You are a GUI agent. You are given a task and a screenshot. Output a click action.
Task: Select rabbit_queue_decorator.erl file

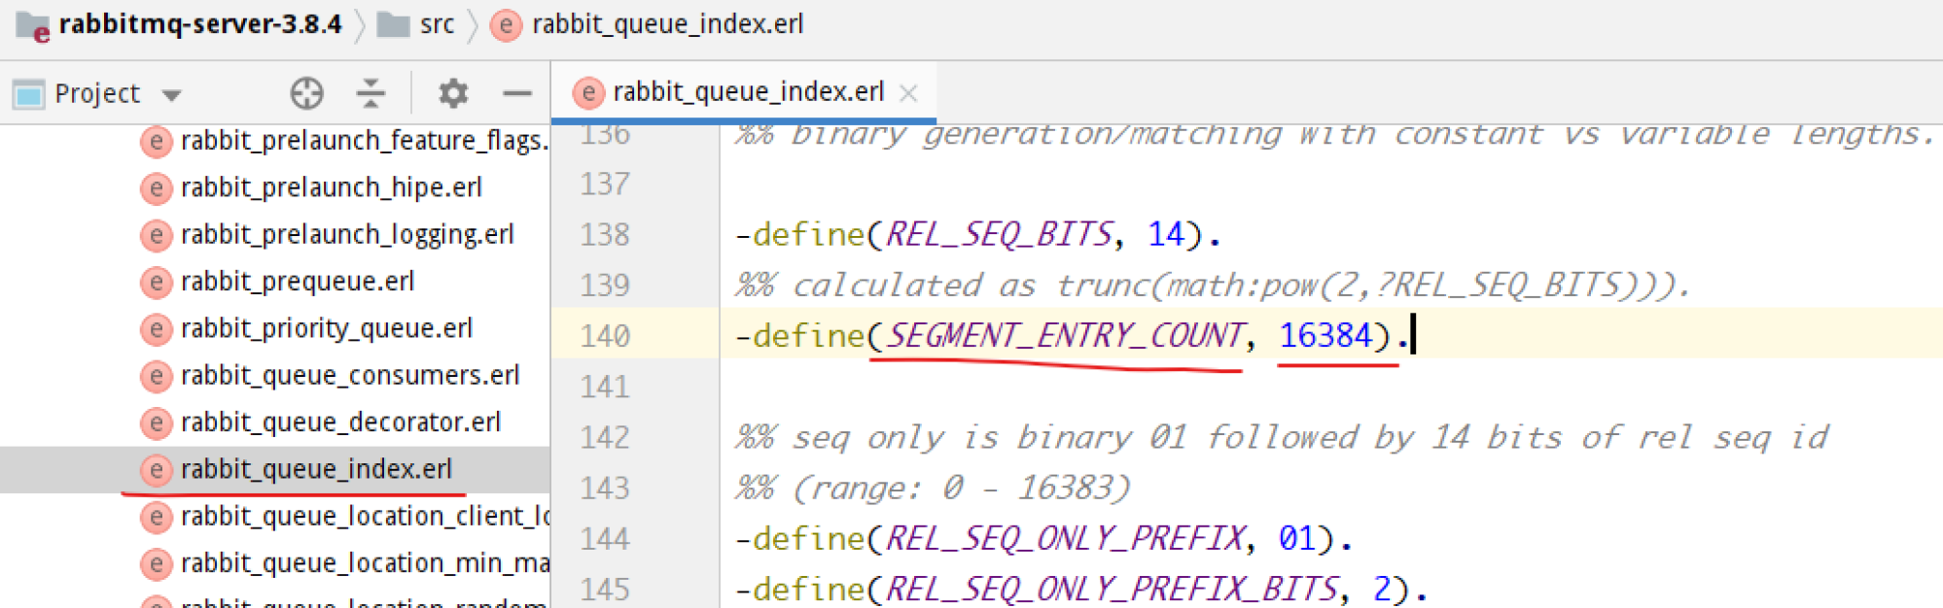[x=340, y=422]
